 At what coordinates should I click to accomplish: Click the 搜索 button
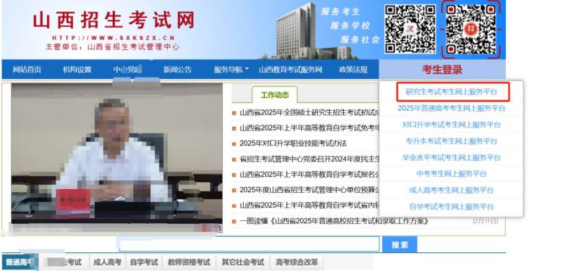(400, 245)
